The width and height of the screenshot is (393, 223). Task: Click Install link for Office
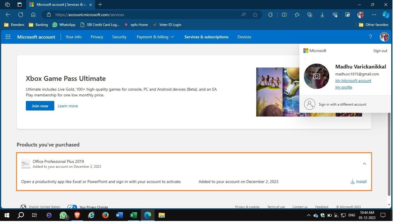coord(359,182)
